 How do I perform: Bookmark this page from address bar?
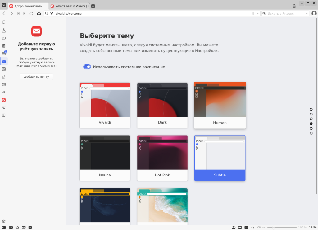pos(252,13)
